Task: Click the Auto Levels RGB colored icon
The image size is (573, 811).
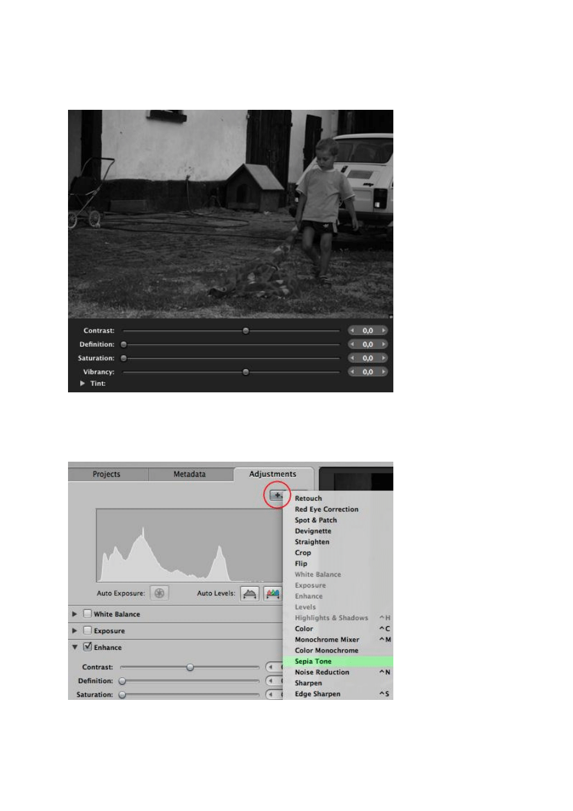Action: (x=273, y=593)
